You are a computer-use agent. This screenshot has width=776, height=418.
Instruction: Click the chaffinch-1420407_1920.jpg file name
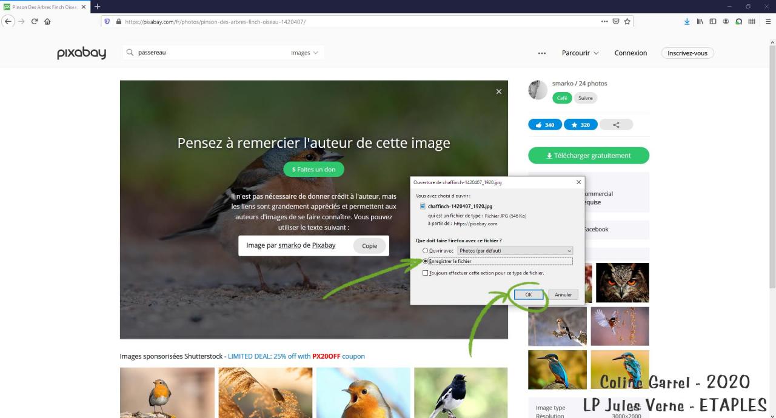(x=460, y=206)
